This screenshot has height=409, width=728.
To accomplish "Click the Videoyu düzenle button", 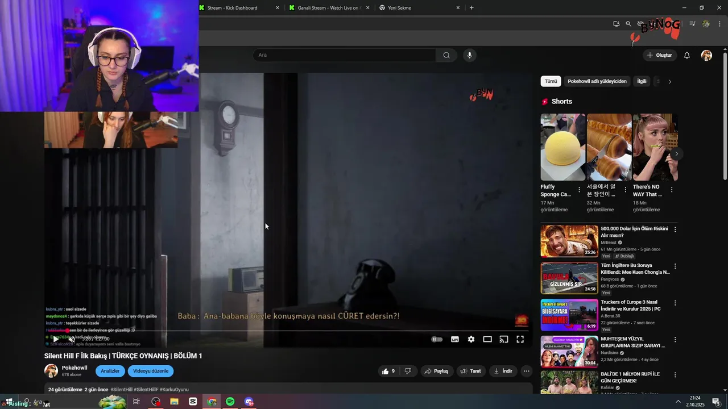I will (x=151, y=371).
